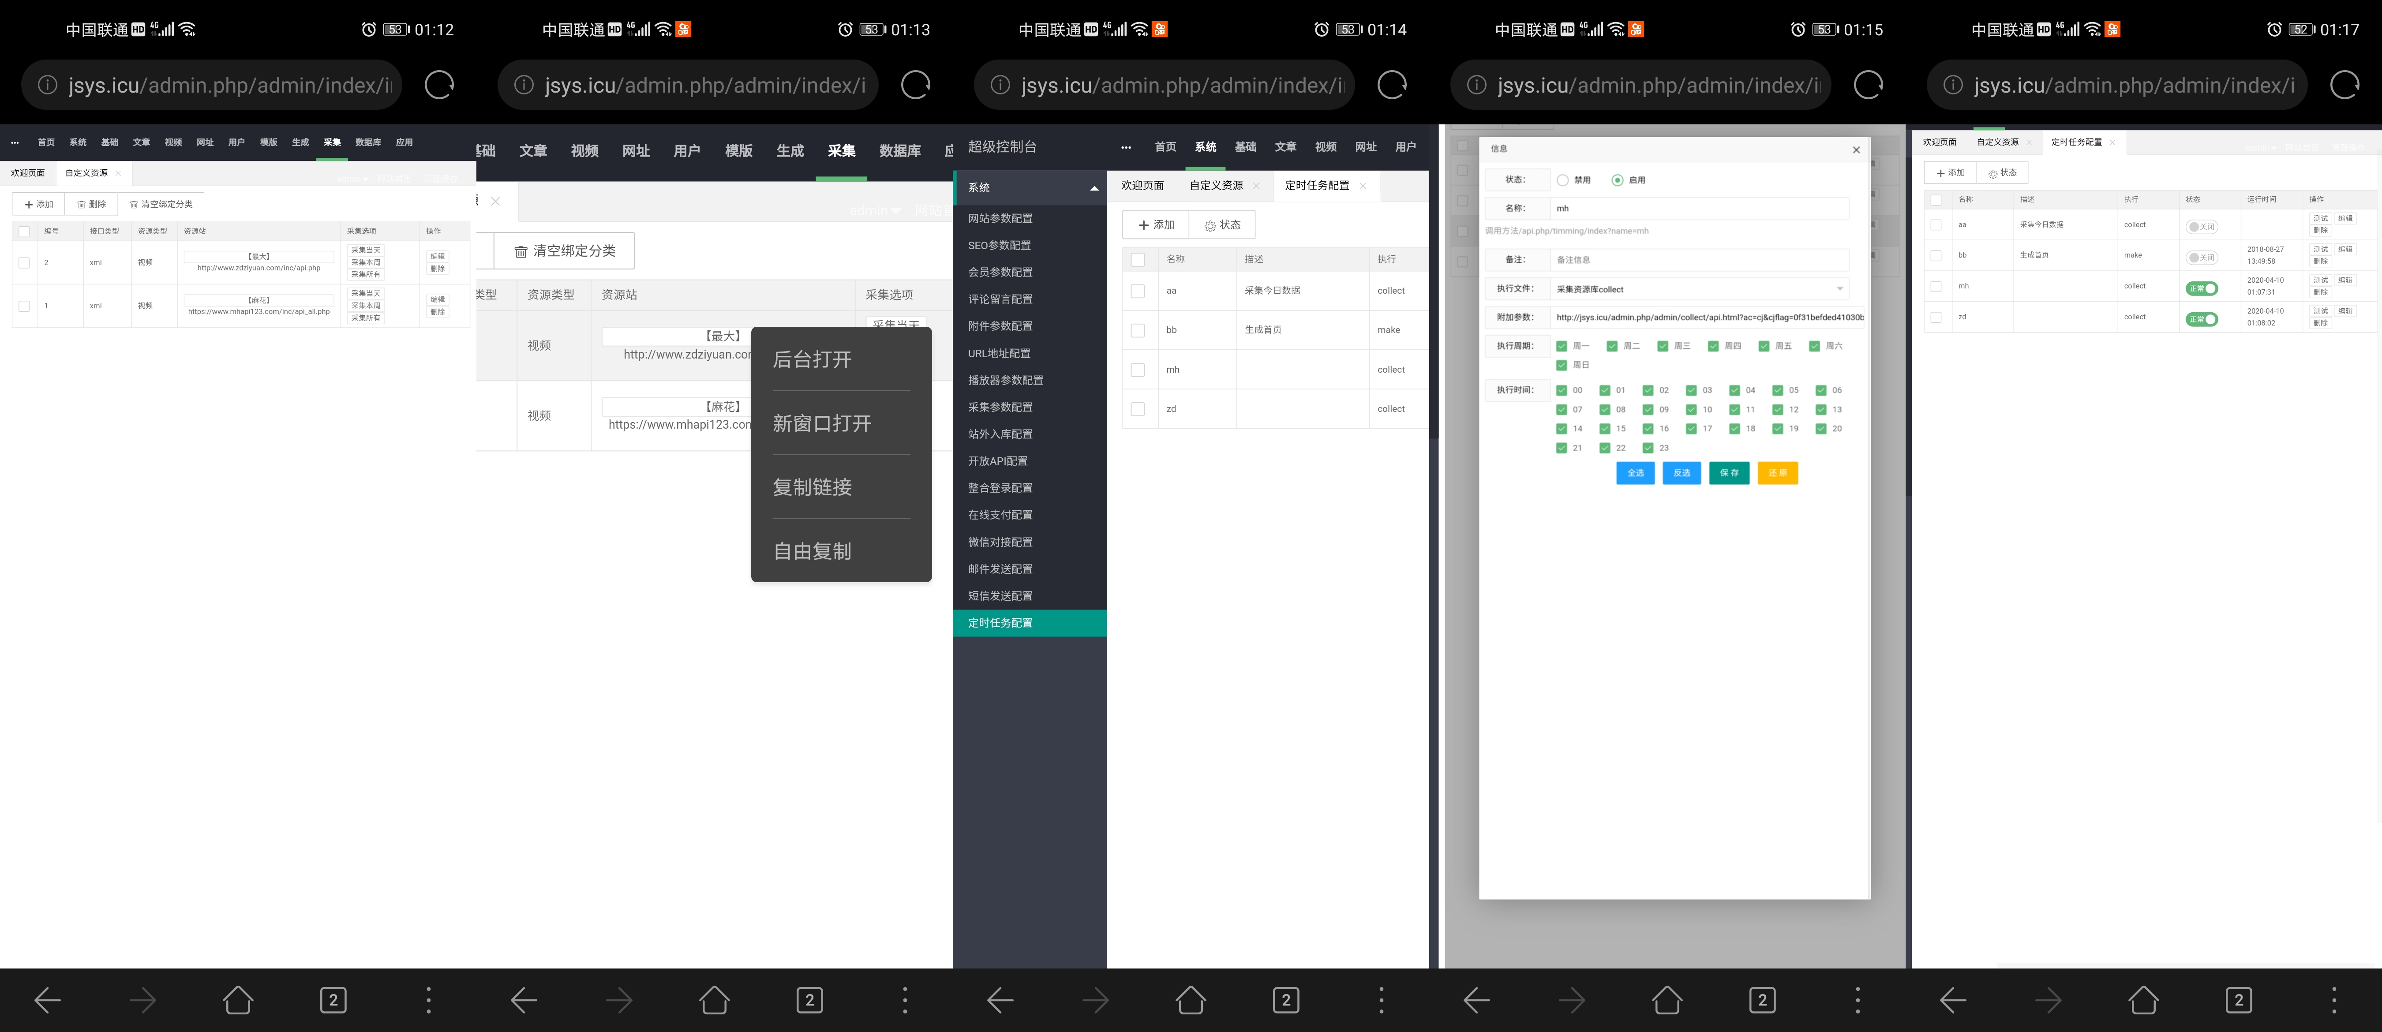Viewport: 2382px width, 1032px height.
Task: Close 自定义资源 tab in 01:12 screen
Action: [118, 173]
